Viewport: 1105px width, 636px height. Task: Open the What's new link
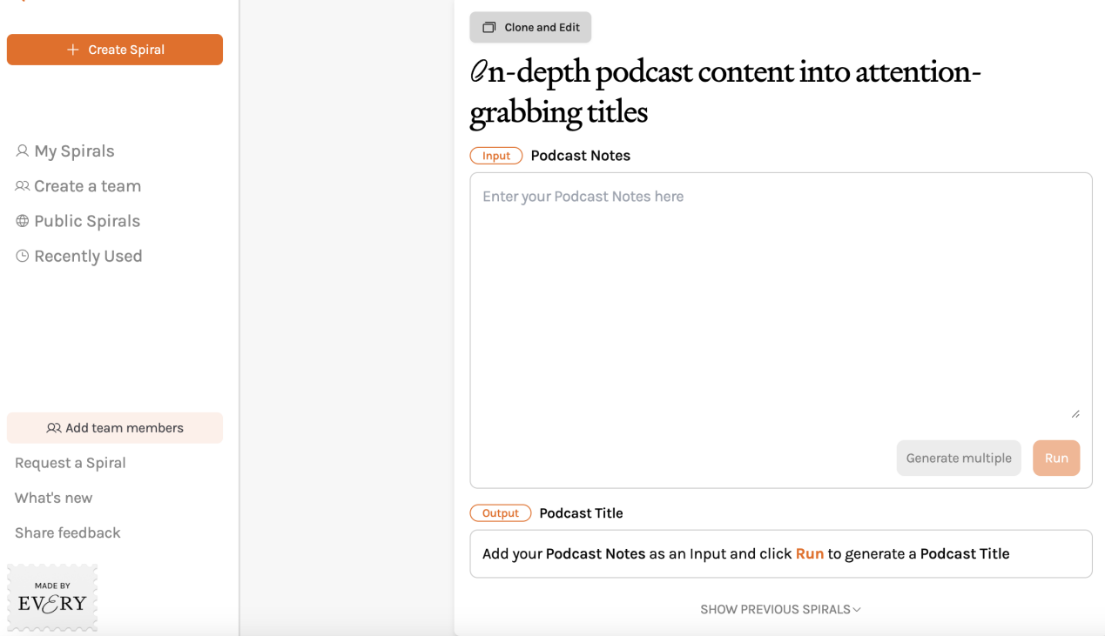(54, 498)
